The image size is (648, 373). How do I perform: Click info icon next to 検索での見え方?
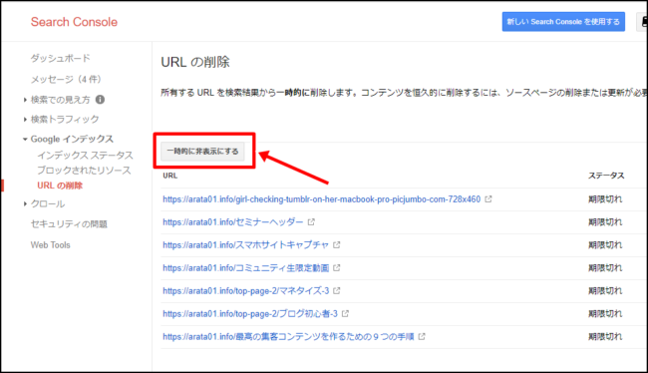click(x=100, y=100)
